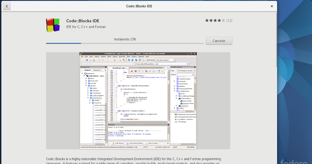Viewport: 312px width, 164px height.
Task: Click the Code::Blocks colored cubes app icon
Action: pos(53,25)
